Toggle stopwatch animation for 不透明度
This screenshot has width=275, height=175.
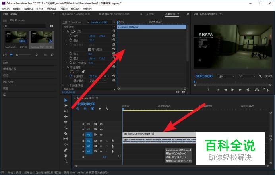70,76
